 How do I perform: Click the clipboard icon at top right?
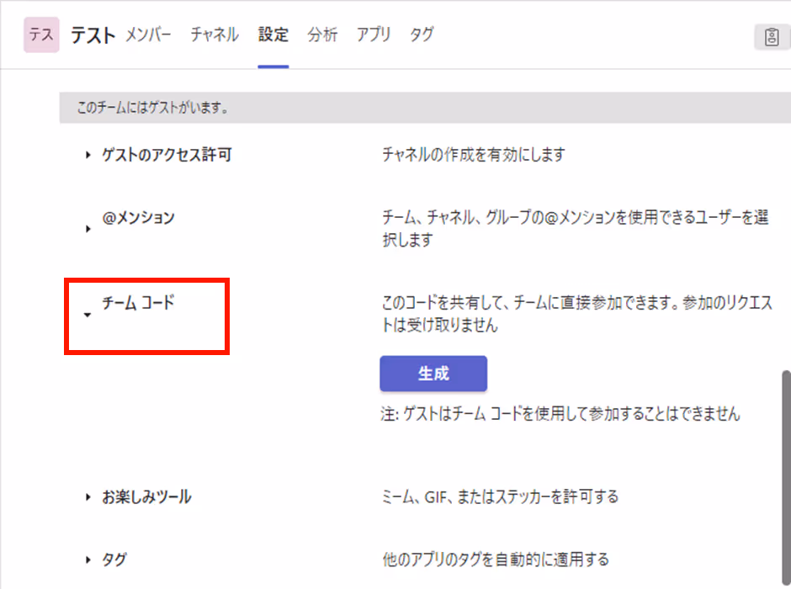click(772, 37)
